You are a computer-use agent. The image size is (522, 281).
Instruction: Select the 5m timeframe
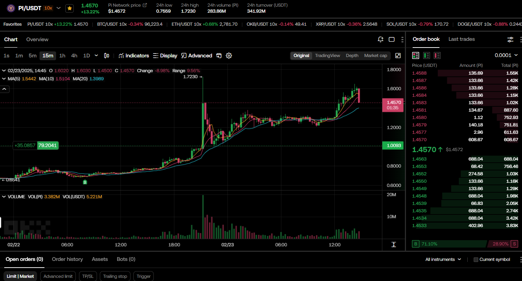click(32, 56)
